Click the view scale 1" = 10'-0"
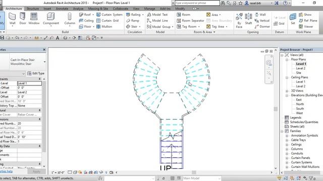This screenshot has width=323, height=181. click(58, 172)
